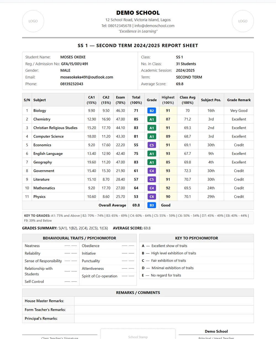Click Economics exam score 22.20

click(120, 145)
